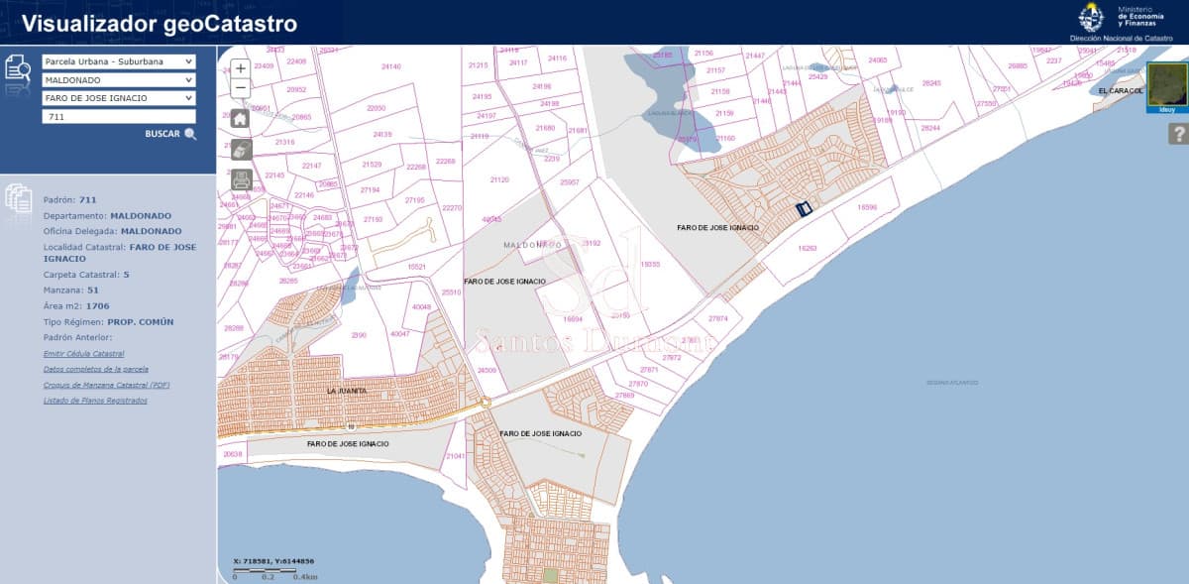Image resolution: width=1189 pixels, height=584 pixels.
Task: Select the highlighted parcel 711 on the map
Action: pos(804,208)
